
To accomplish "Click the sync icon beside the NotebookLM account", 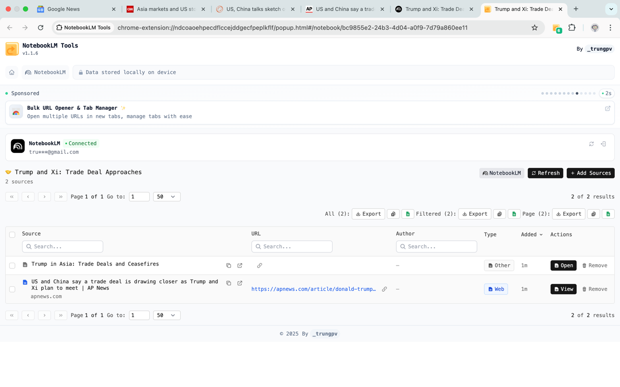I will pyautogui.click(x=591, y=144).
